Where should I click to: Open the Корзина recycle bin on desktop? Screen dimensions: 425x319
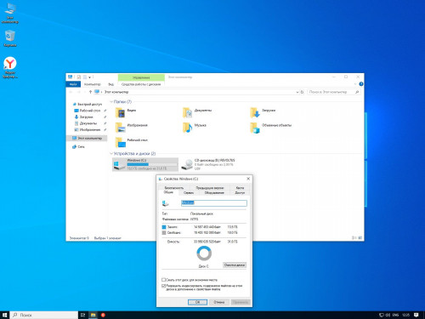click(10, 38)
